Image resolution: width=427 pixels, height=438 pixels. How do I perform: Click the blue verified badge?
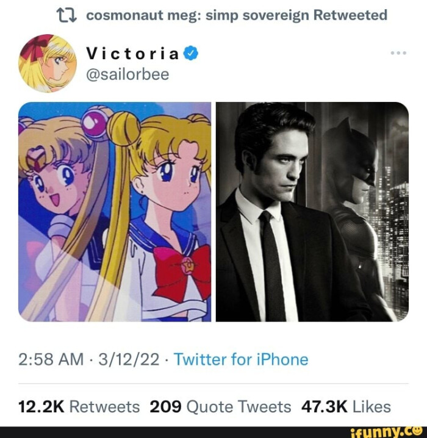click(x=190, y=54)
